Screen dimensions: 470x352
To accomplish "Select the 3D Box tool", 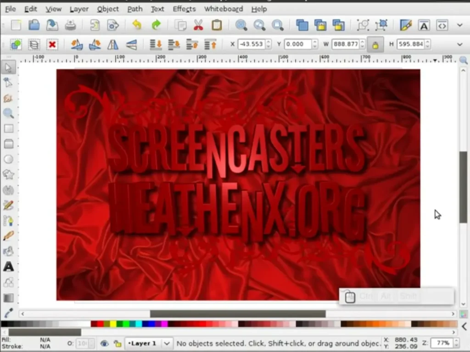I will click(8, 144).
